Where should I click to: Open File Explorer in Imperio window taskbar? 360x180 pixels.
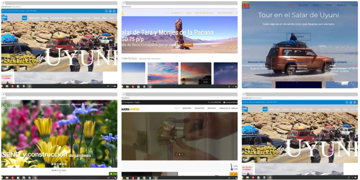(127, 178)
